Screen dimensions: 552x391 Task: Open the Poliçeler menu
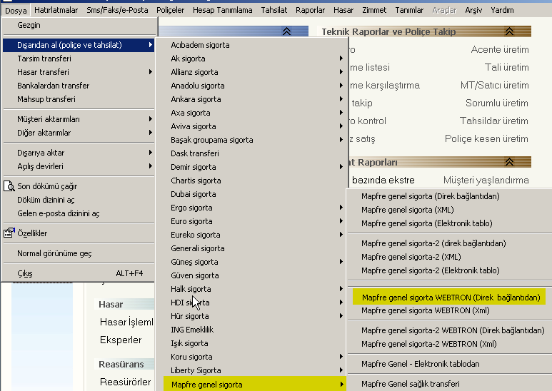[169, 10]
